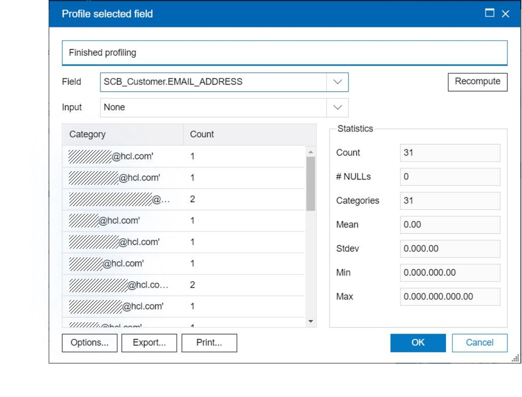Click the category list scrollbar thumb
Image resolution: width=522 pixels, height=397 pixels.
click(x=311, y=184)
